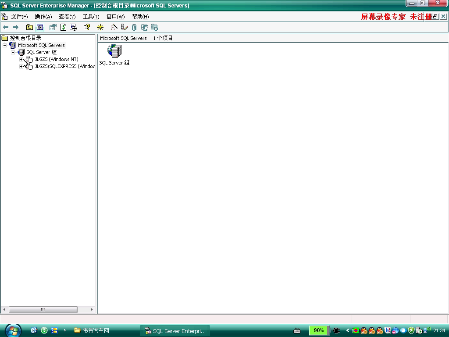Image resolution: width=449 pixels, height=337 pixels.
Task: Restore the inner MDI console window
Action: click(x=435, y=17)
